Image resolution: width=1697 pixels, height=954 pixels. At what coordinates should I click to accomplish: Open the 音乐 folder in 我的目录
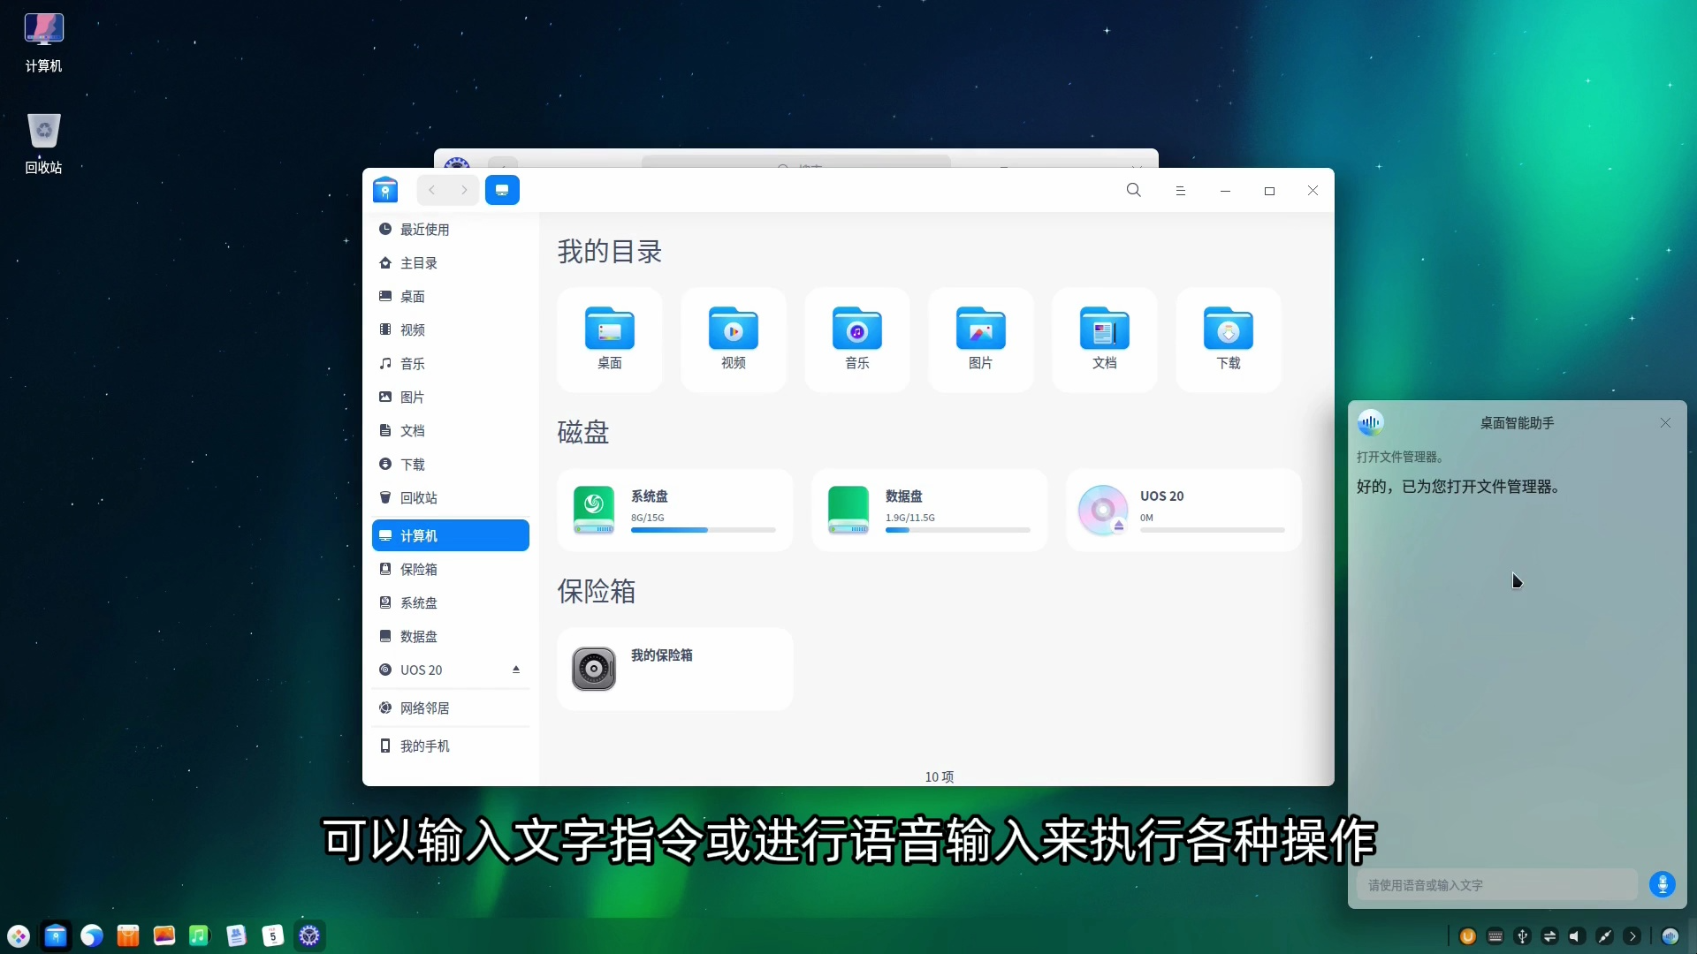856,339
